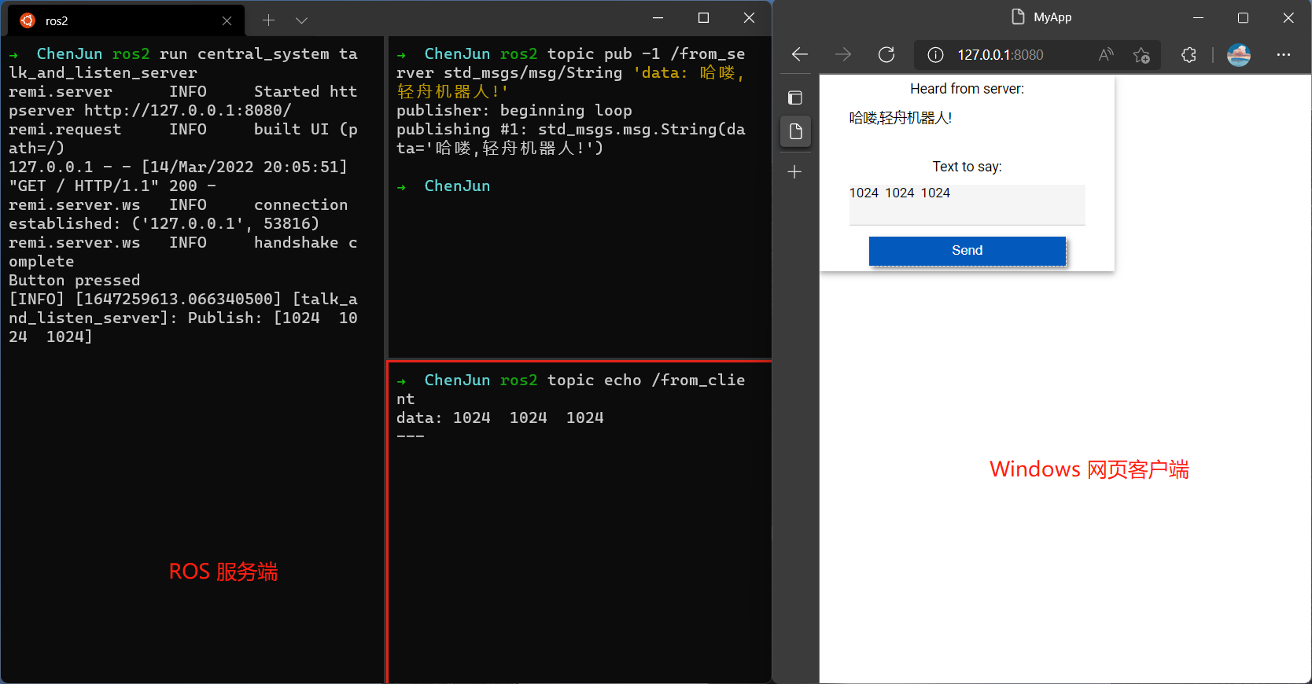1312x684 pixels.
Task: Focus the bottom-right pane at 'data: 1024 1024 1024'
Action: coord(500,418)
